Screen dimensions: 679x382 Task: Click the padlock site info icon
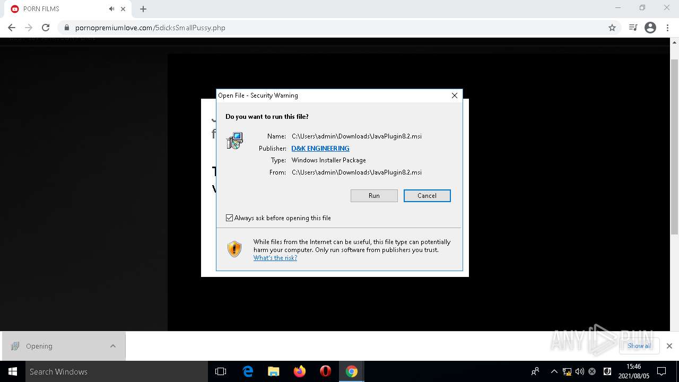(x=67, y=28)
